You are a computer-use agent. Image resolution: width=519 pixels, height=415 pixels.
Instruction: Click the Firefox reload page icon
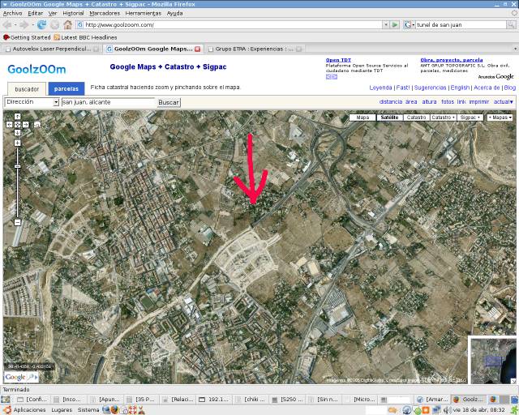42,25
